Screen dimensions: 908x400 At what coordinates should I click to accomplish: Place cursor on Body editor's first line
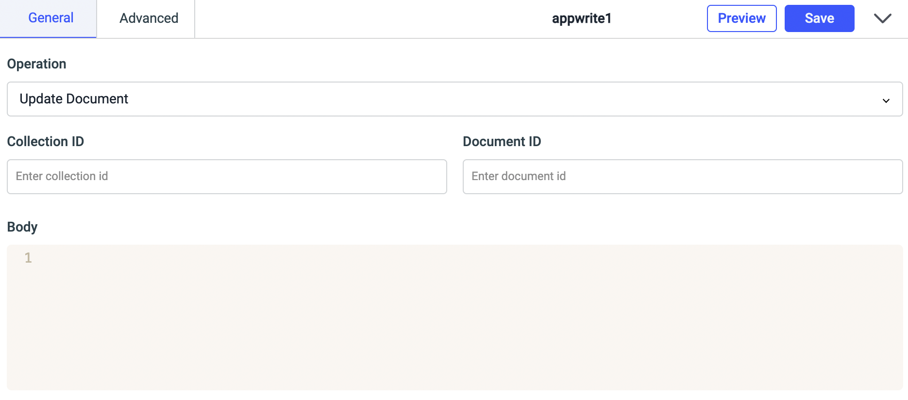[437, 258]
